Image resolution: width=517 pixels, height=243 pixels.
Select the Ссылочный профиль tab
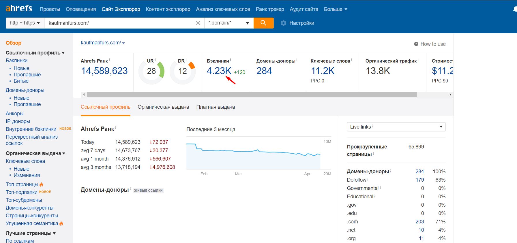[x=106, y=107]
